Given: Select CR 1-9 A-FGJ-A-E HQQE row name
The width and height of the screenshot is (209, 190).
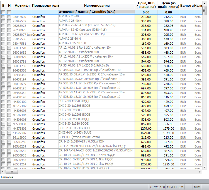Looking at the screenshot, I should (96, 150).
